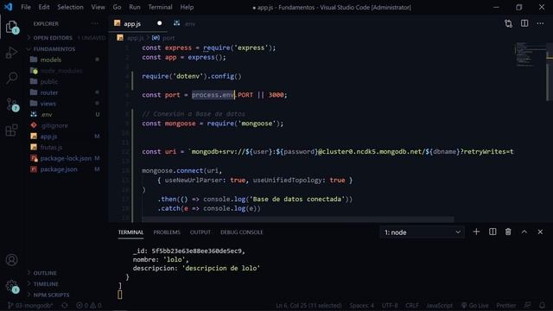Click the code minimap preview
The height and width of the screenshot is (311, 553).
click(x=530, y=54)
